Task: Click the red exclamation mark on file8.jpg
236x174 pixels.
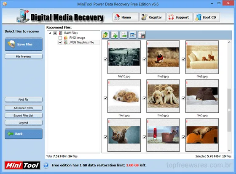Action: coord(187,44)
